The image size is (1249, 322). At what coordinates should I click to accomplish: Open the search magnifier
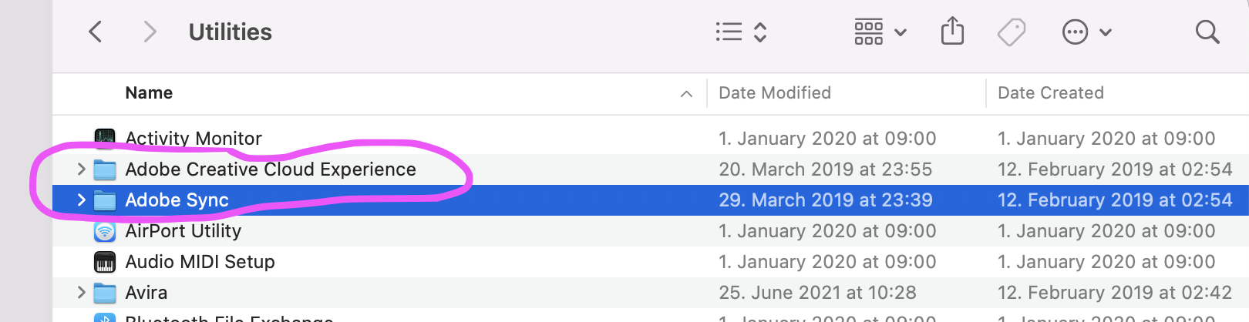1207,32
